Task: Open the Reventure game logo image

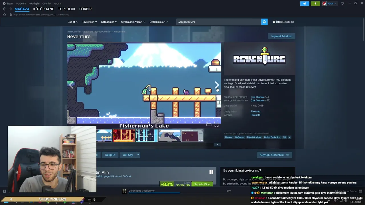Action: [x=259, y=59]
